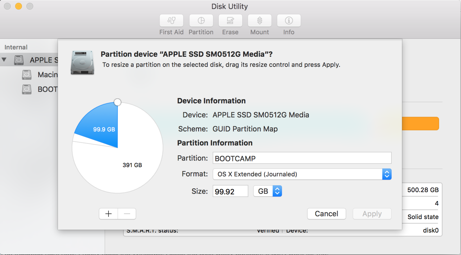This screenshot has height=255, width=461.
Task: Remove partition with the minus button
Action: click(127, 214)
